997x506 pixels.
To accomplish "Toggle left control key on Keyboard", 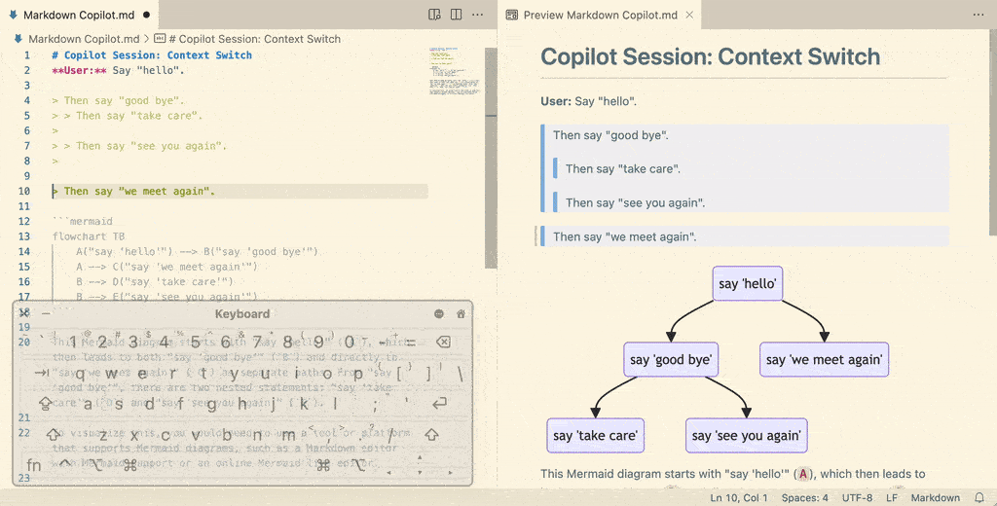I will (x=65, y=465).
